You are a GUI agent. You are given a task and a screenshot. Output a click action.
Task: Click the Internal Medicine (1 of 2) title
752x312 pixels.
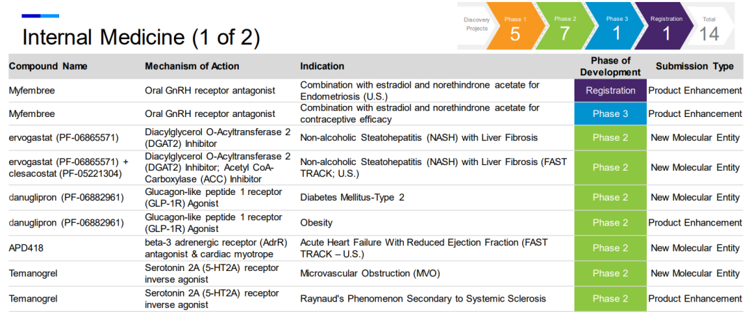pyautogui.click(x=141, y=38)
